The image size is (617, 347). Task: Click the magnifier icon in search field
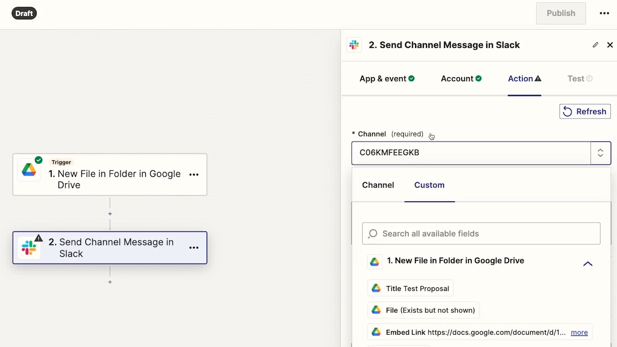pyautogui.click(x=373, y=234)
